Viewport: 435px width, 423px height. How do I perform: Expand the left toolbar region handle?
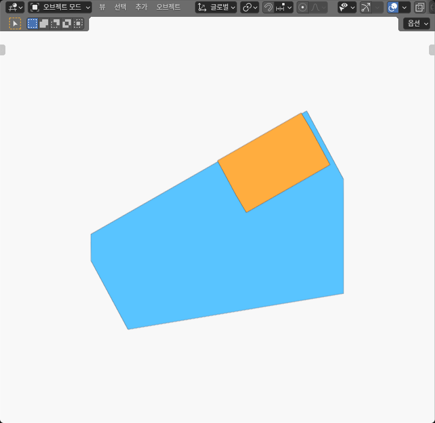[2, 50]
